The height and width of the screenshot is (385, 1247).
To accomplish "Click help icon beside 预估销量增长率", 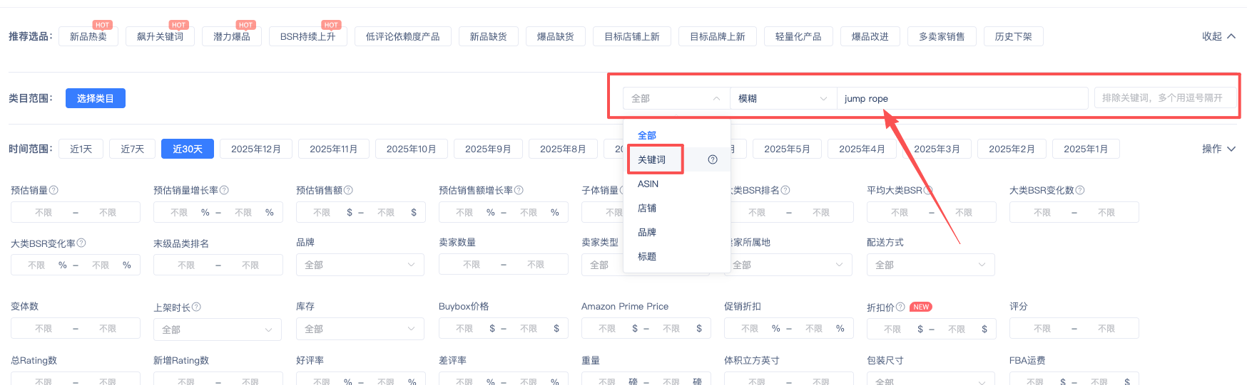I will pos(224,190).
